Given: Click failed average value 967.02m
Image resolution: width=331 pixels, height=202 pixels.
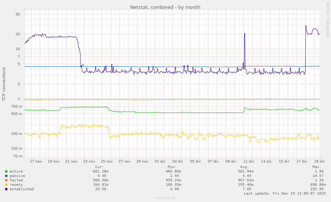Looking at the screenshot, I should 246,180.
